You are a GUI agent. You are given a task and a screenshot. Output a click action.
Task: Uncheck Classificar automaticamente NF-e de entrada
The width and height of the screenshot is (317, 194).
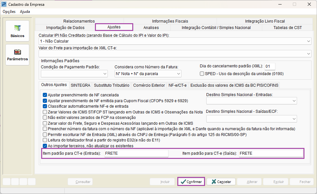[45, 106]
